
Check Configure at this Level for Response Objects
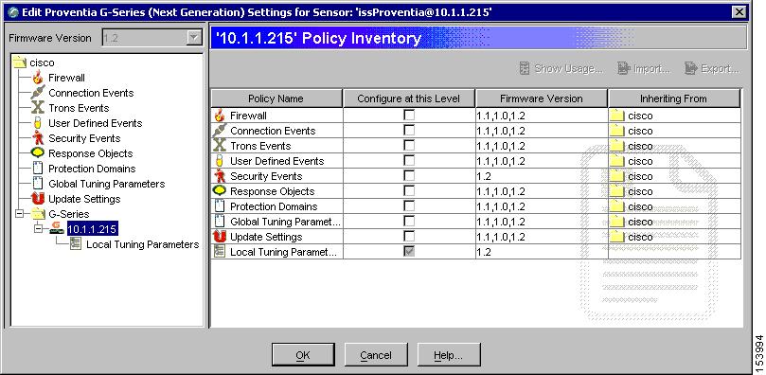tap(409, 191)
